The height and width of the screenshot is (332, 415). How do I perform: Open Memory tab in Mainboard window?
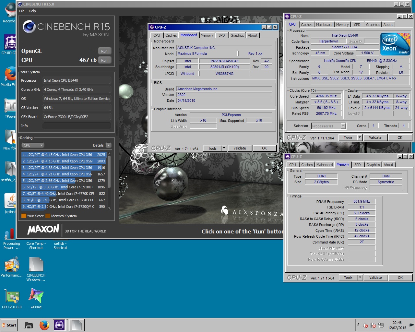[207, 35]
